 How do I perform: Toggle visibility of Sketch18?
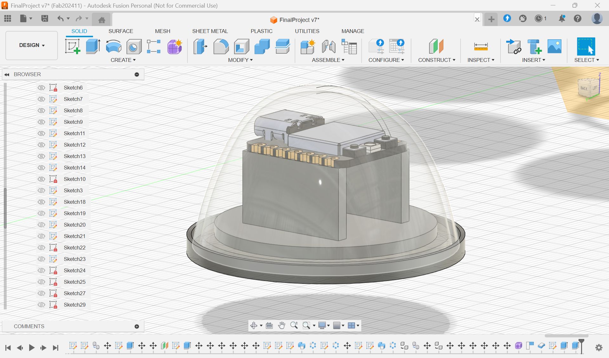point(41,202)
